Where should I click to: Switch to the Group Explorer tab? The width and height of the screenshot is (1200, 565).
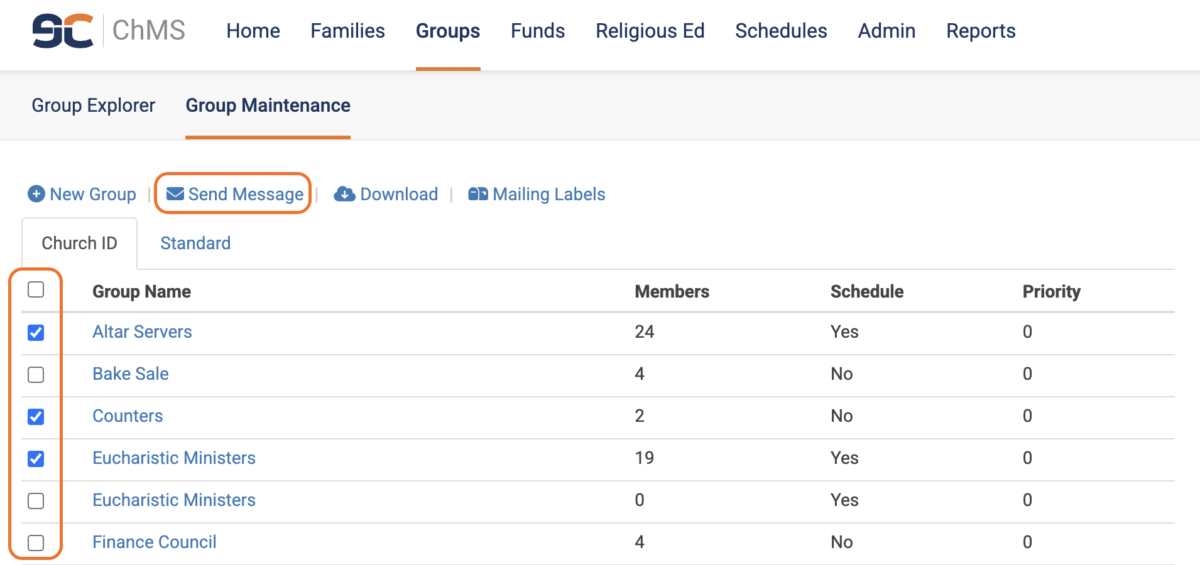pos(93,105)
